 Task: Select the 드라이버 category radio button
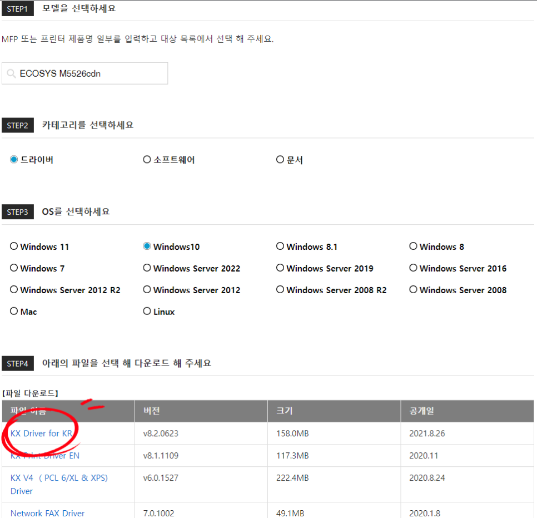click(x=14, y=160)
